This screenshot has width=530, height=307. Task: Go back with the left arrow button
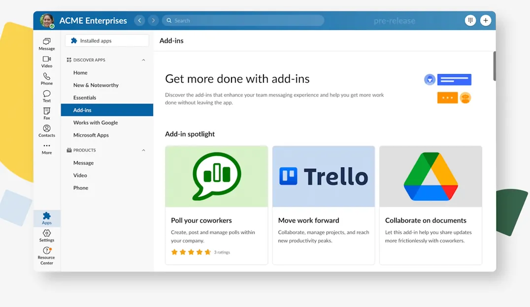coord(140,21)
